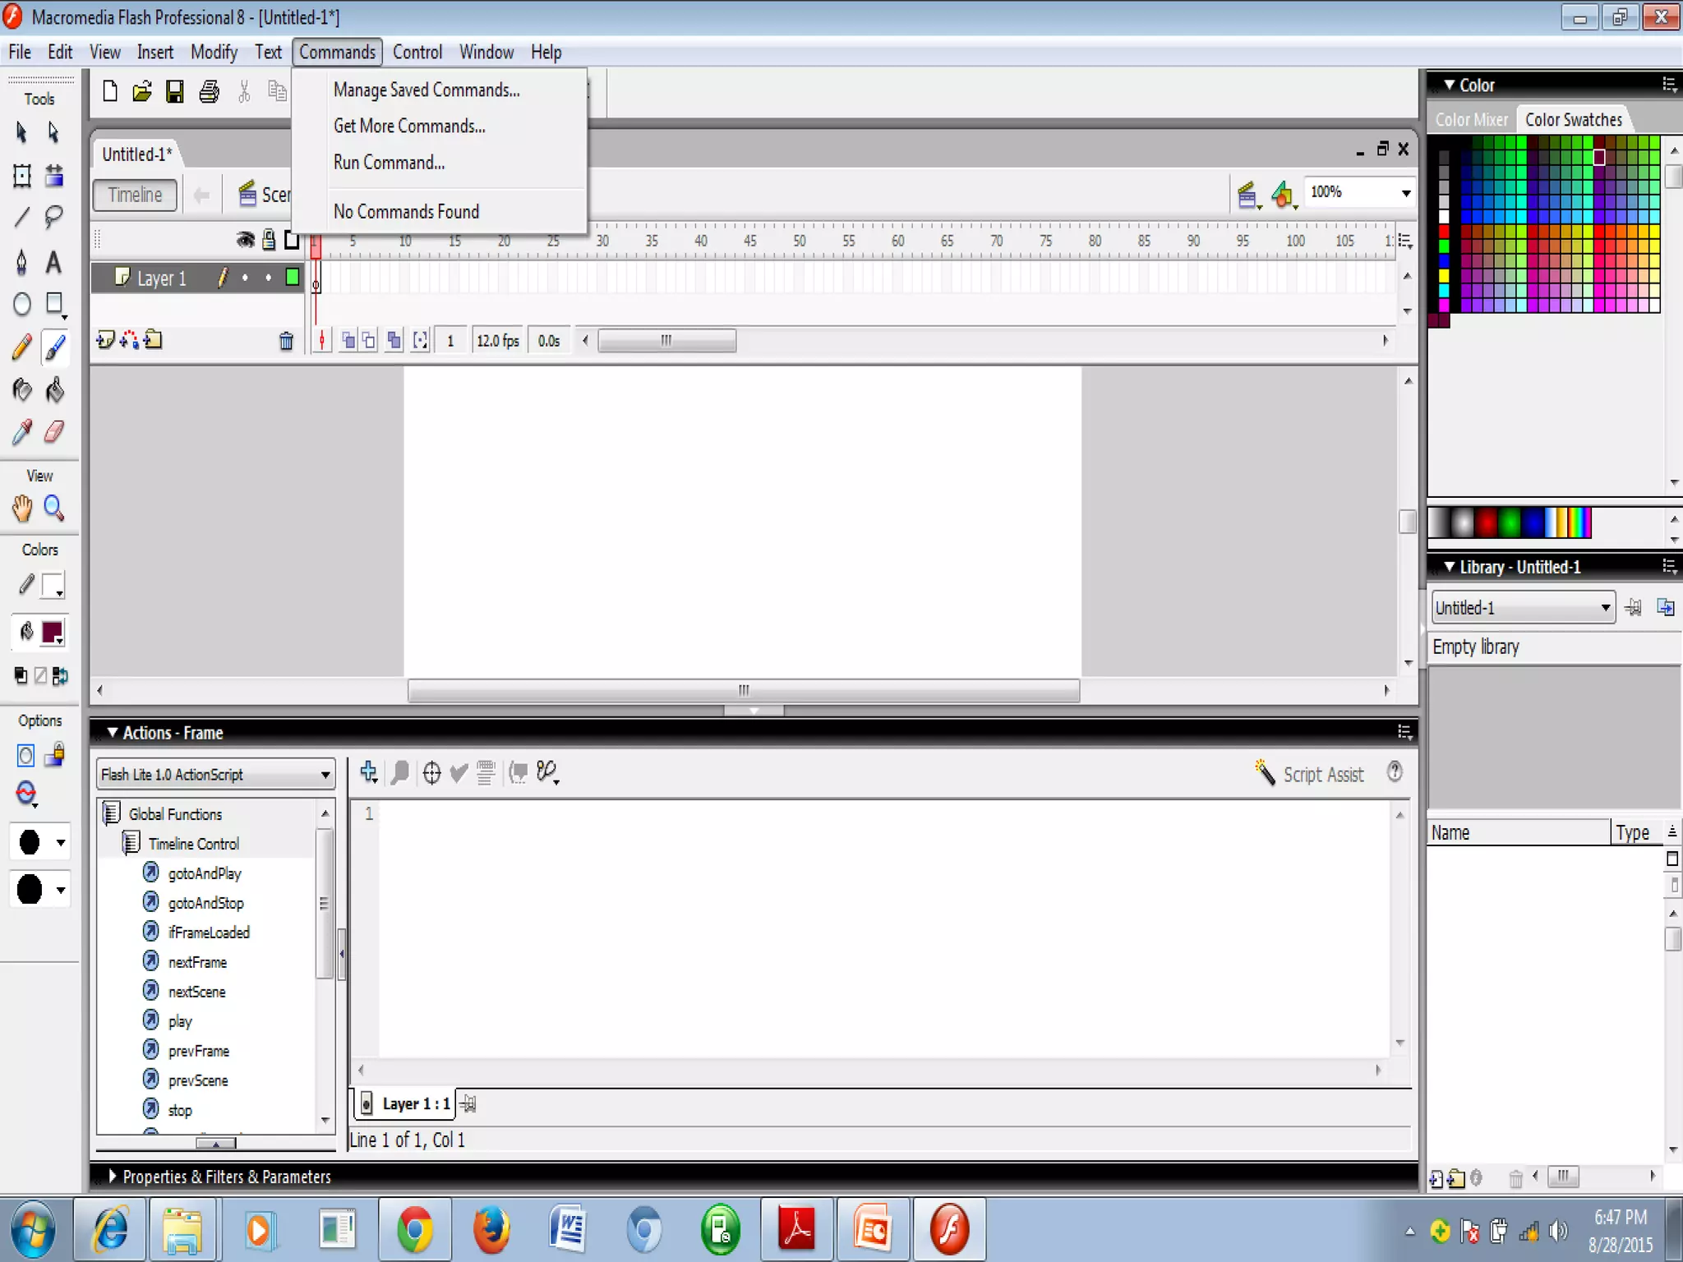The image size is (1683, 1262).
Task: Select the Text tool
Action: pos(54,262)
